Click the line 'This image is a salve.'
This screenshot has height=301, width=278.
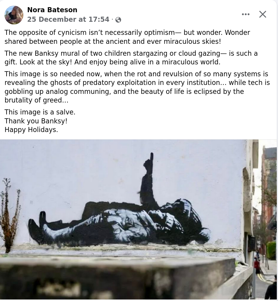(40, 112)
